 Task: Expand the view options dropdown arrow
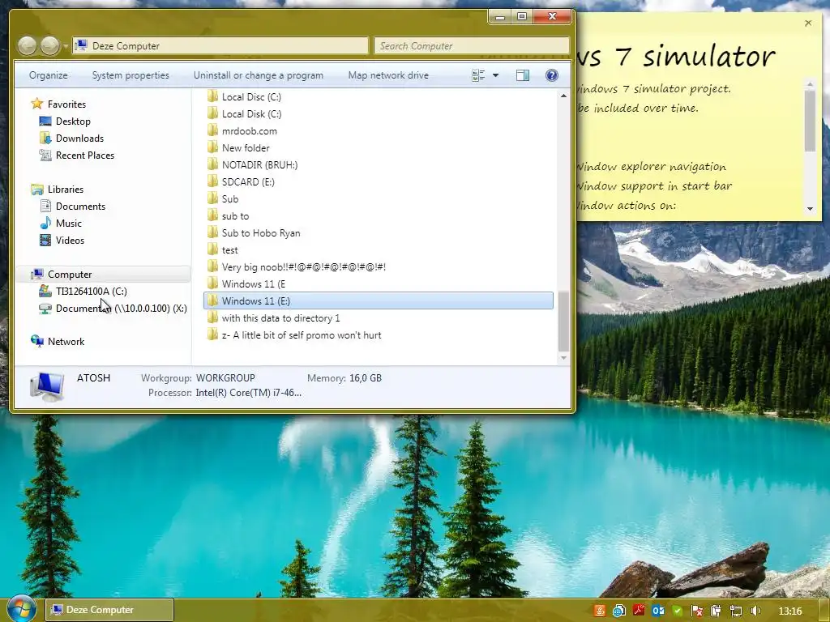[495, 75]
